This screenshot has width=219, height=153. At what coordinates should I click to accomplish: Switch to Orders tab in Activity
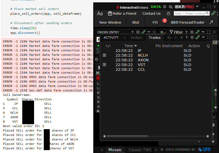click(x=136, y=37)
